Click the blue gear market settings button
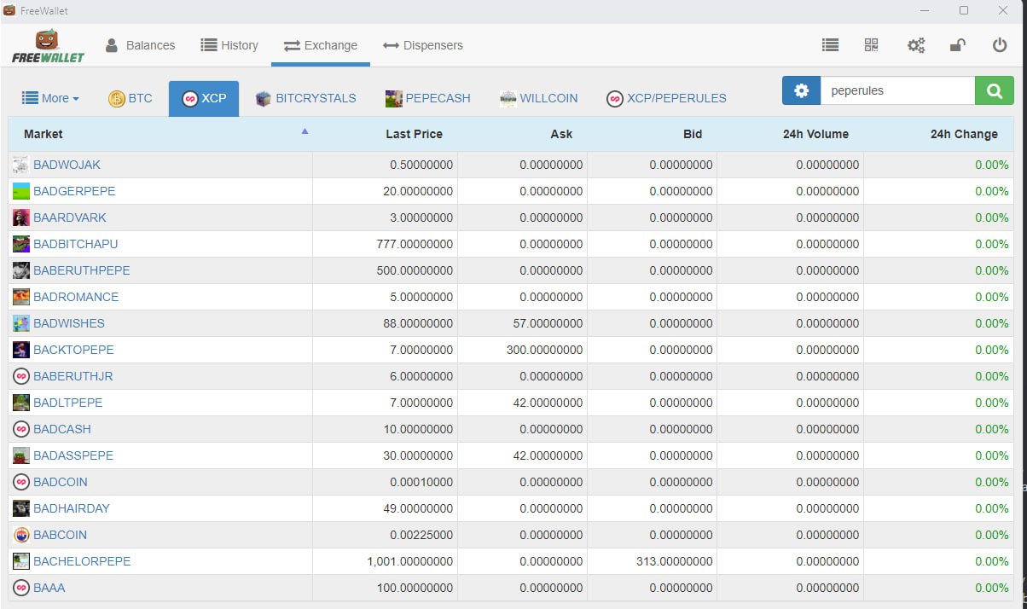 click(x=801, y=90)
